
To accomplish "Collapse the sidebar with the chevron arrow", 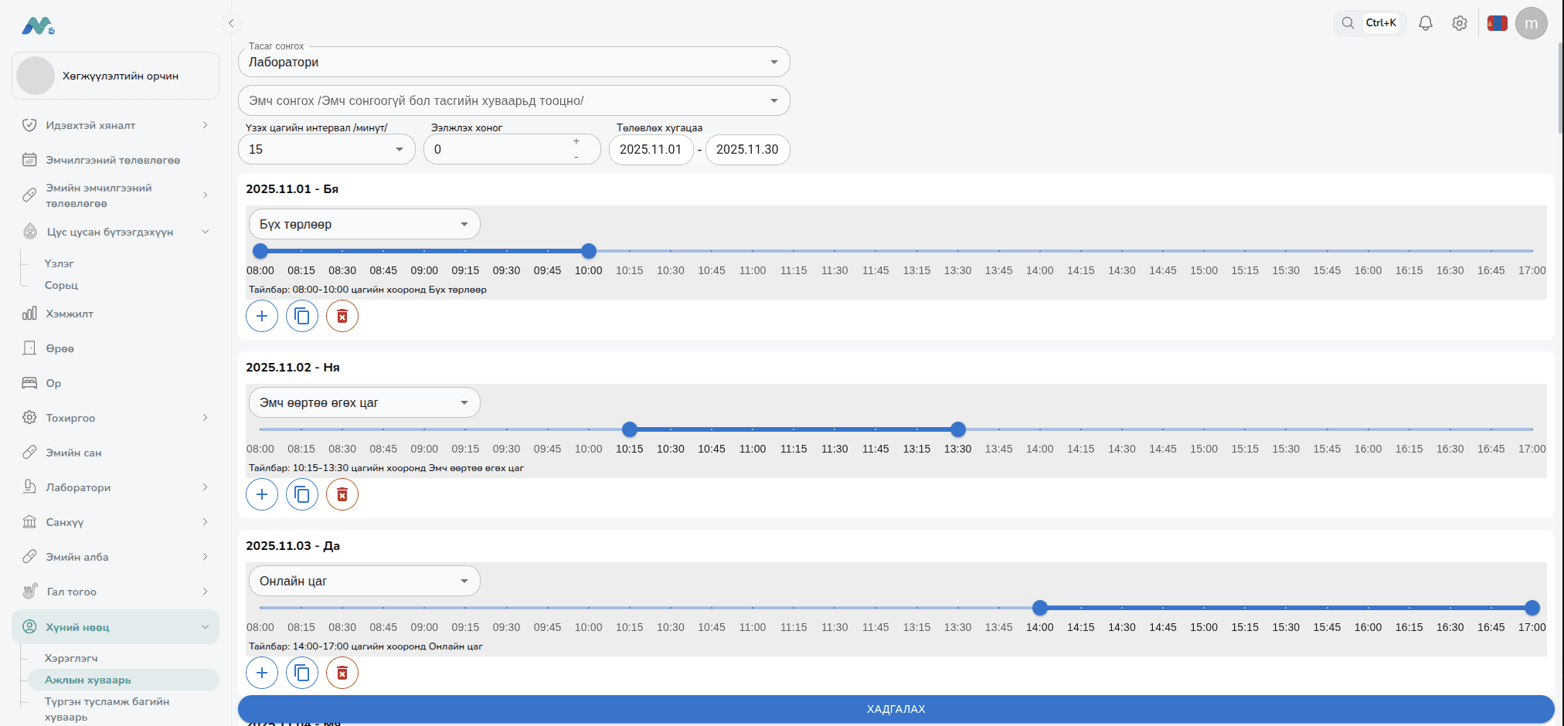I will point(231,23).
